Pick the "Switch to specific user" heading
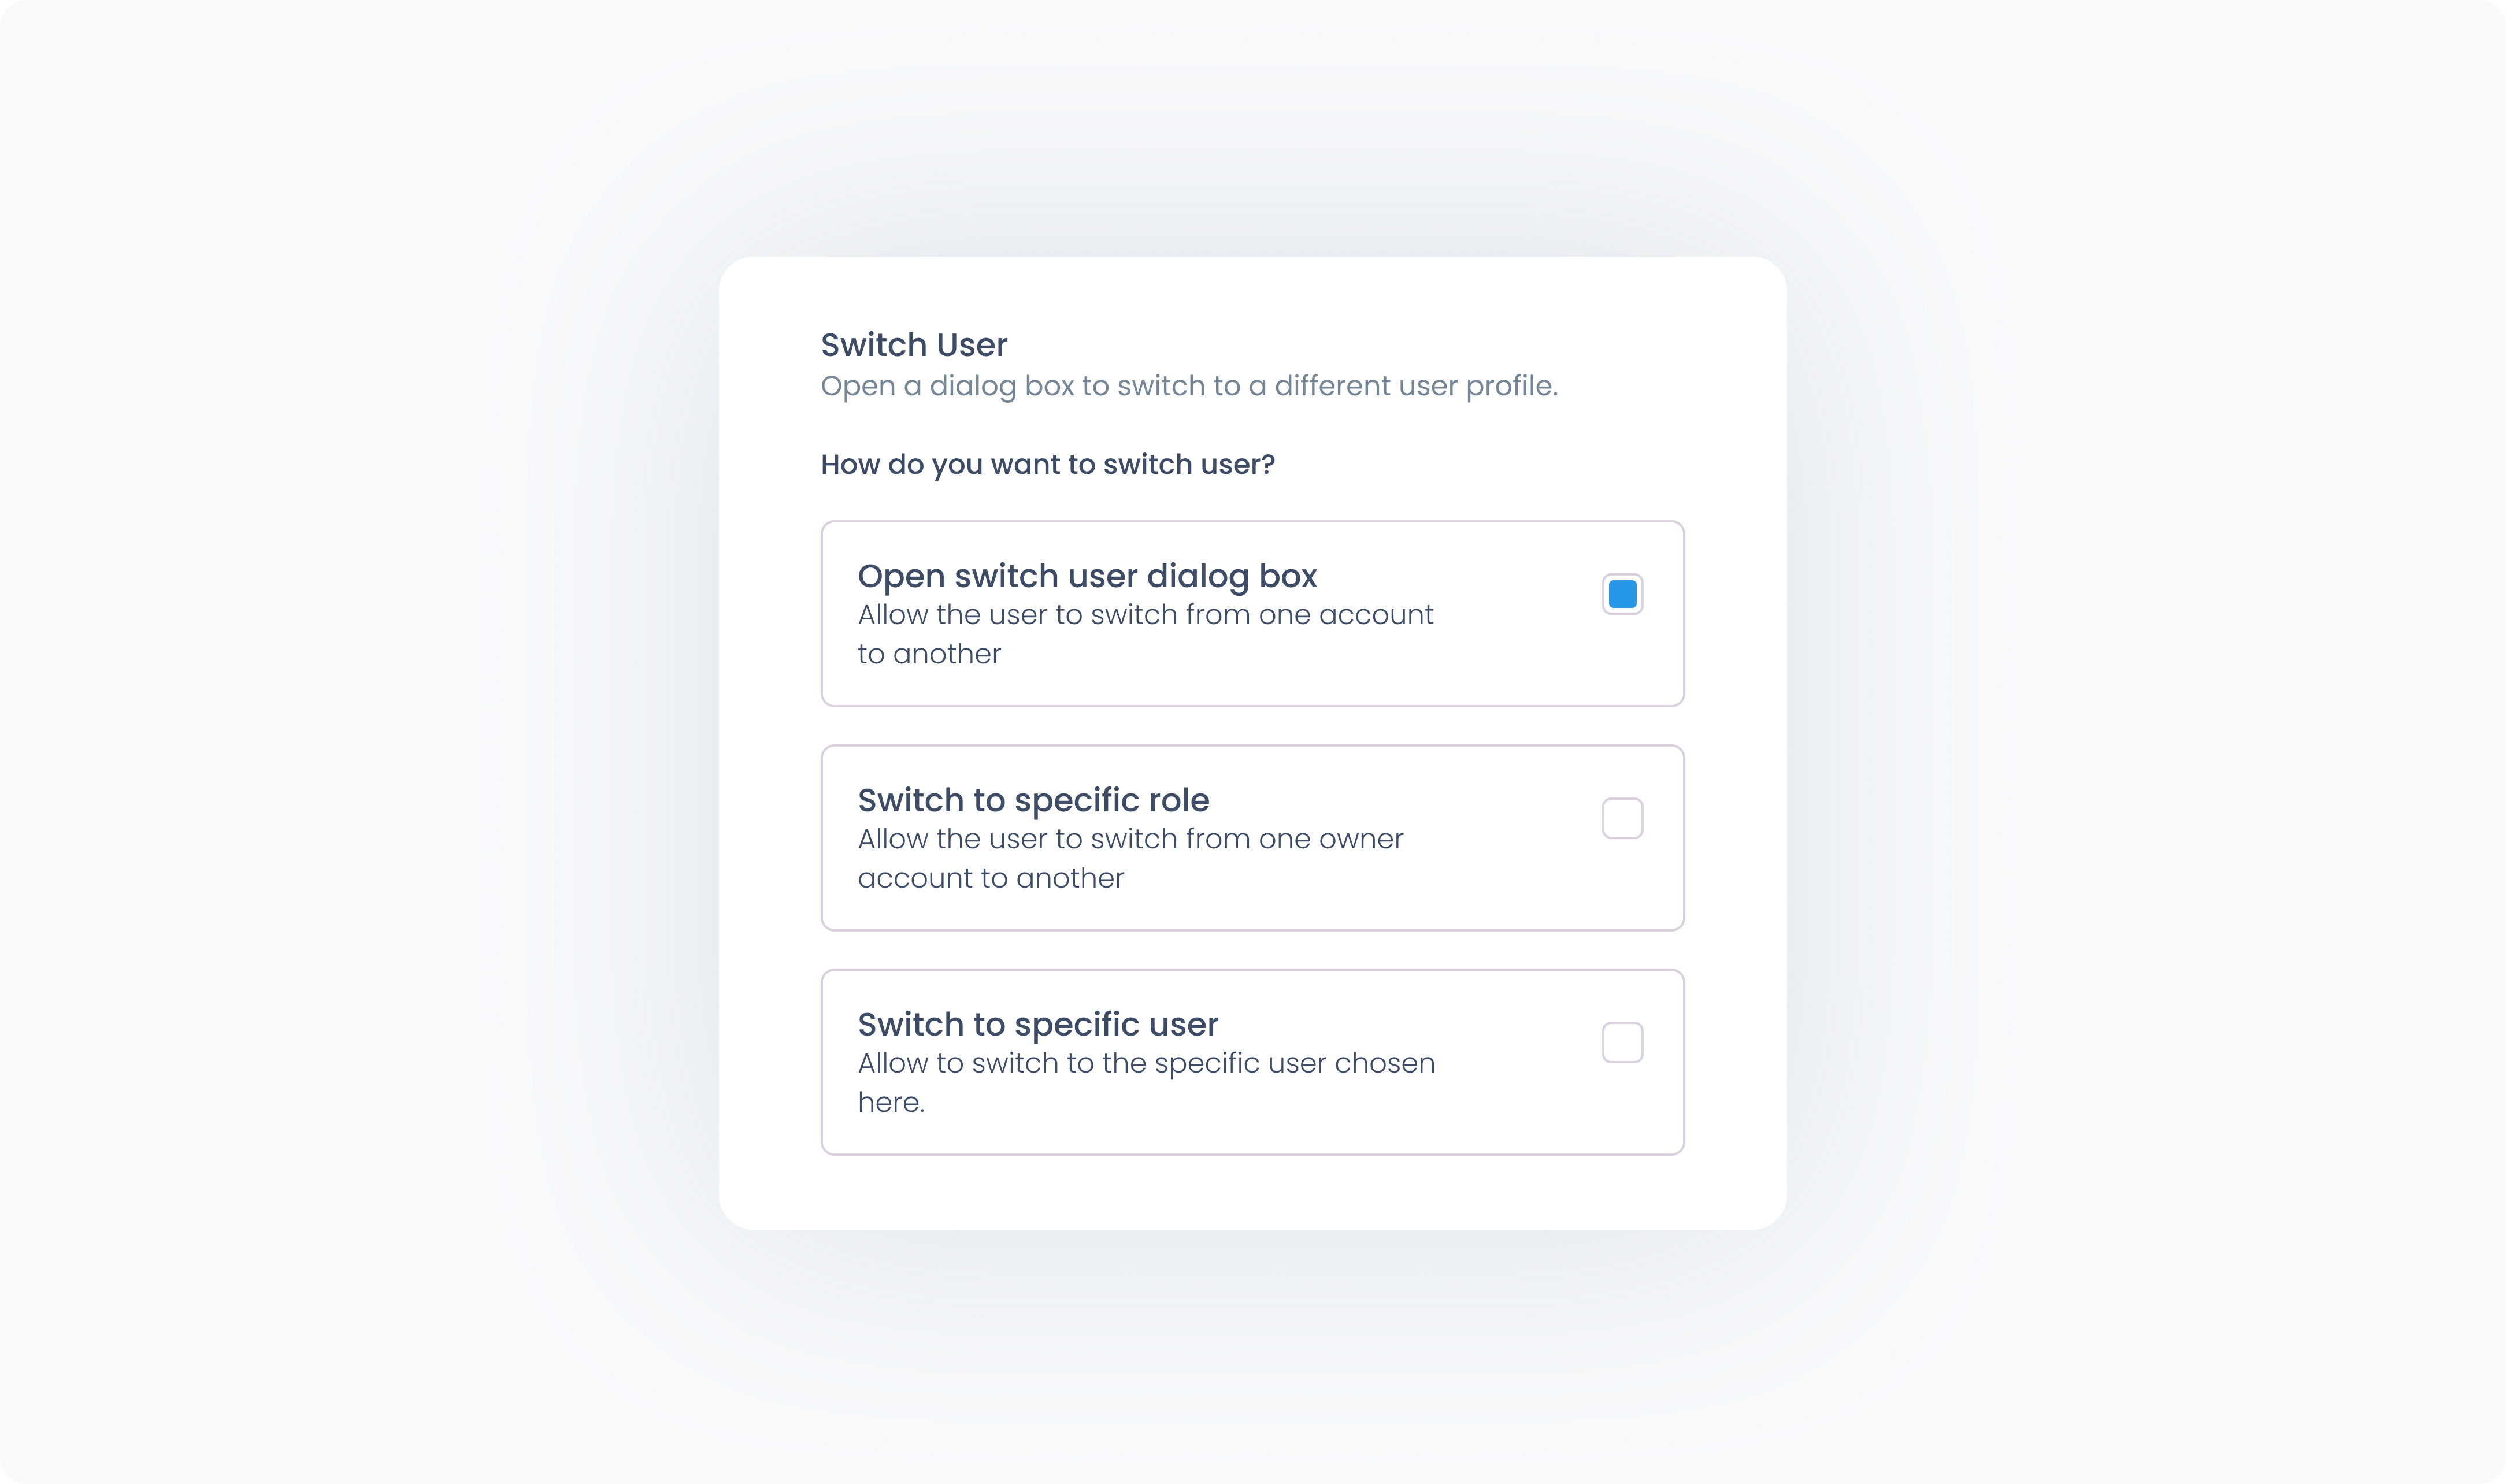This screenshot has width=2506, height=1484. pyautogui.click(x=1038, y=1024)
